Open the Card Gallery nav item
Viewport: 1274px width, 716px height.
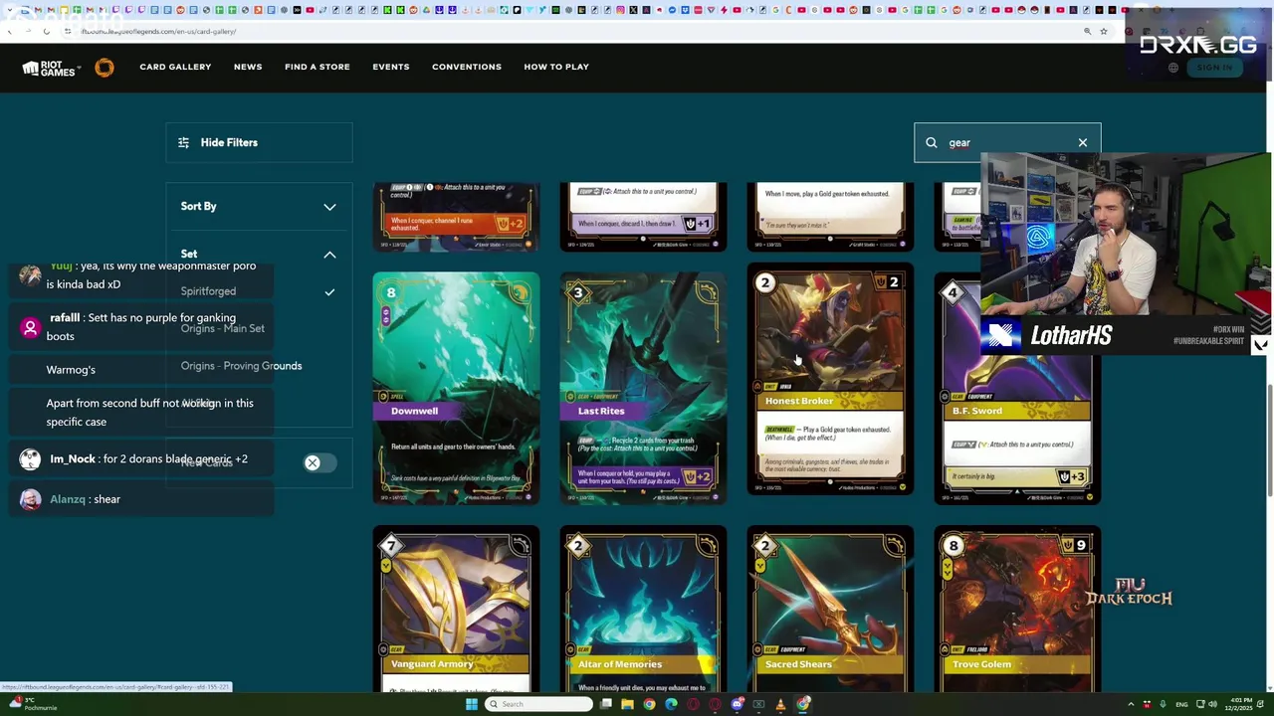[x=175, y=67]
